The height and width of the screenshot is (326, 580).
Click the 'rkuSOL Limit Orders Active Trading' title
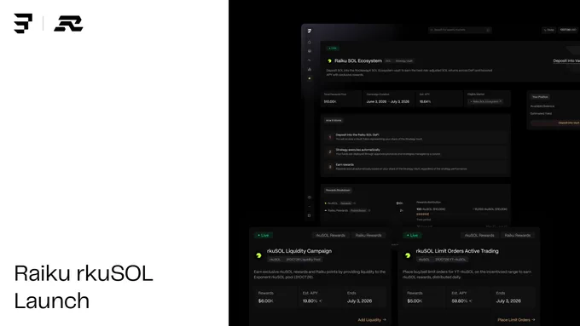(x=457, y=251)
